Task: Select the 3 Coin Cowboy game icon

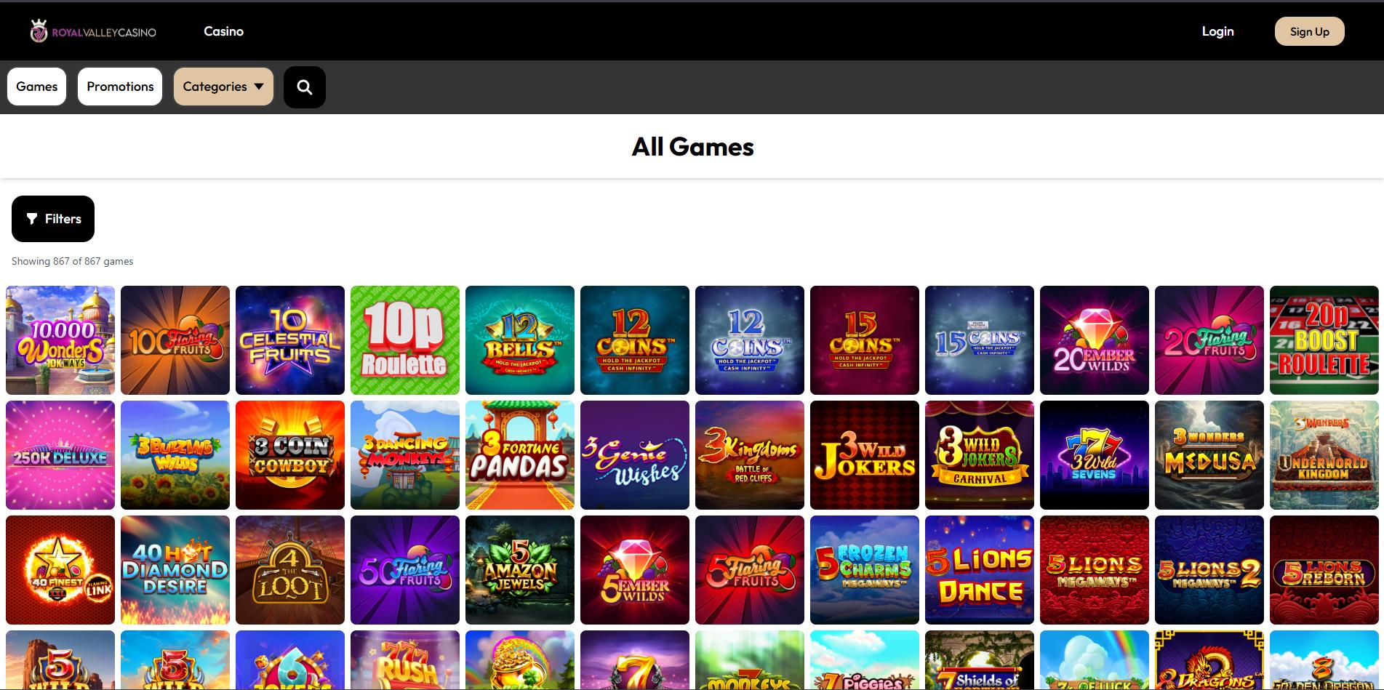Action: [290, 455]
